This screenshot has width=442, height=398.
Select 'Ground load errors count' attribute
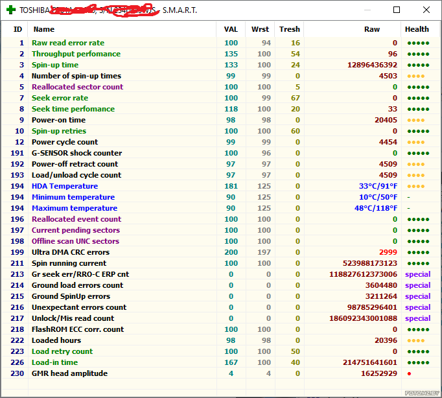click(x=78, y=285)
